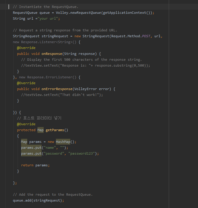The width and height of the screenshot is (198, 208).
Task: Click the "password123" string value
Action: point(81,153)
